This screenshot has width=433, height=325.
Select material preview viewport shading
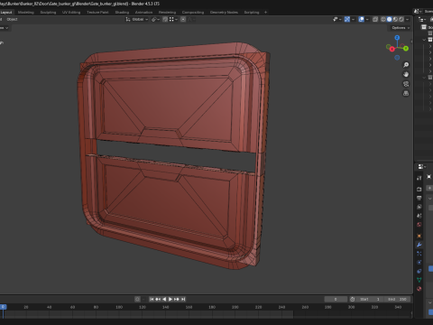click(395, 19)
